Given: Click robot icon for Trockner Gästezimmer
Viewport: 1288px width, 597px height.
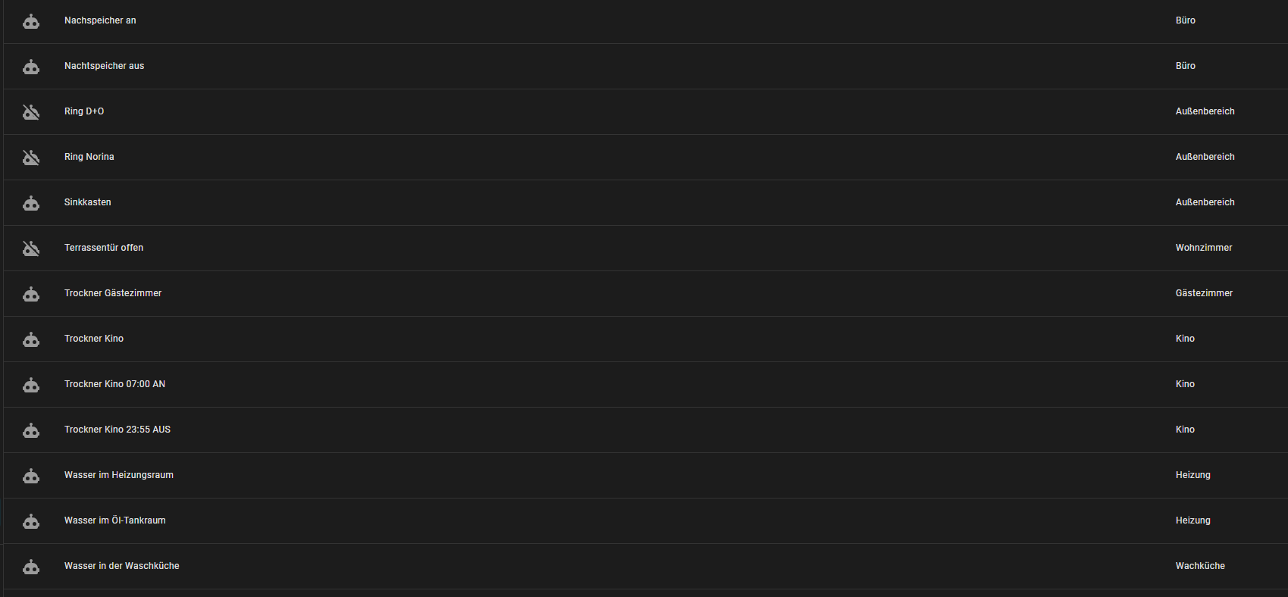Looking at the screenshot, I should tap(31, 294).
